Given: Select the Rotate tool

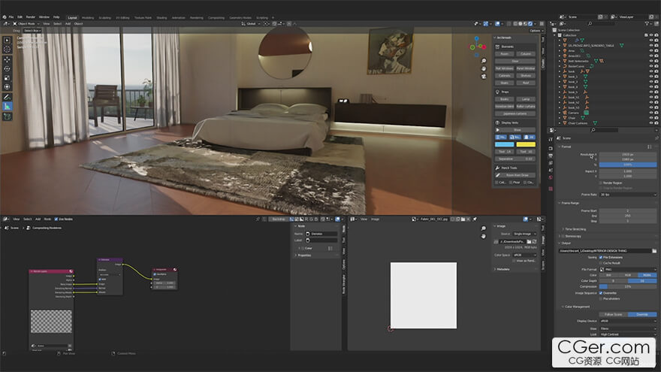Looking at the screenshot, I should [8, 68].
